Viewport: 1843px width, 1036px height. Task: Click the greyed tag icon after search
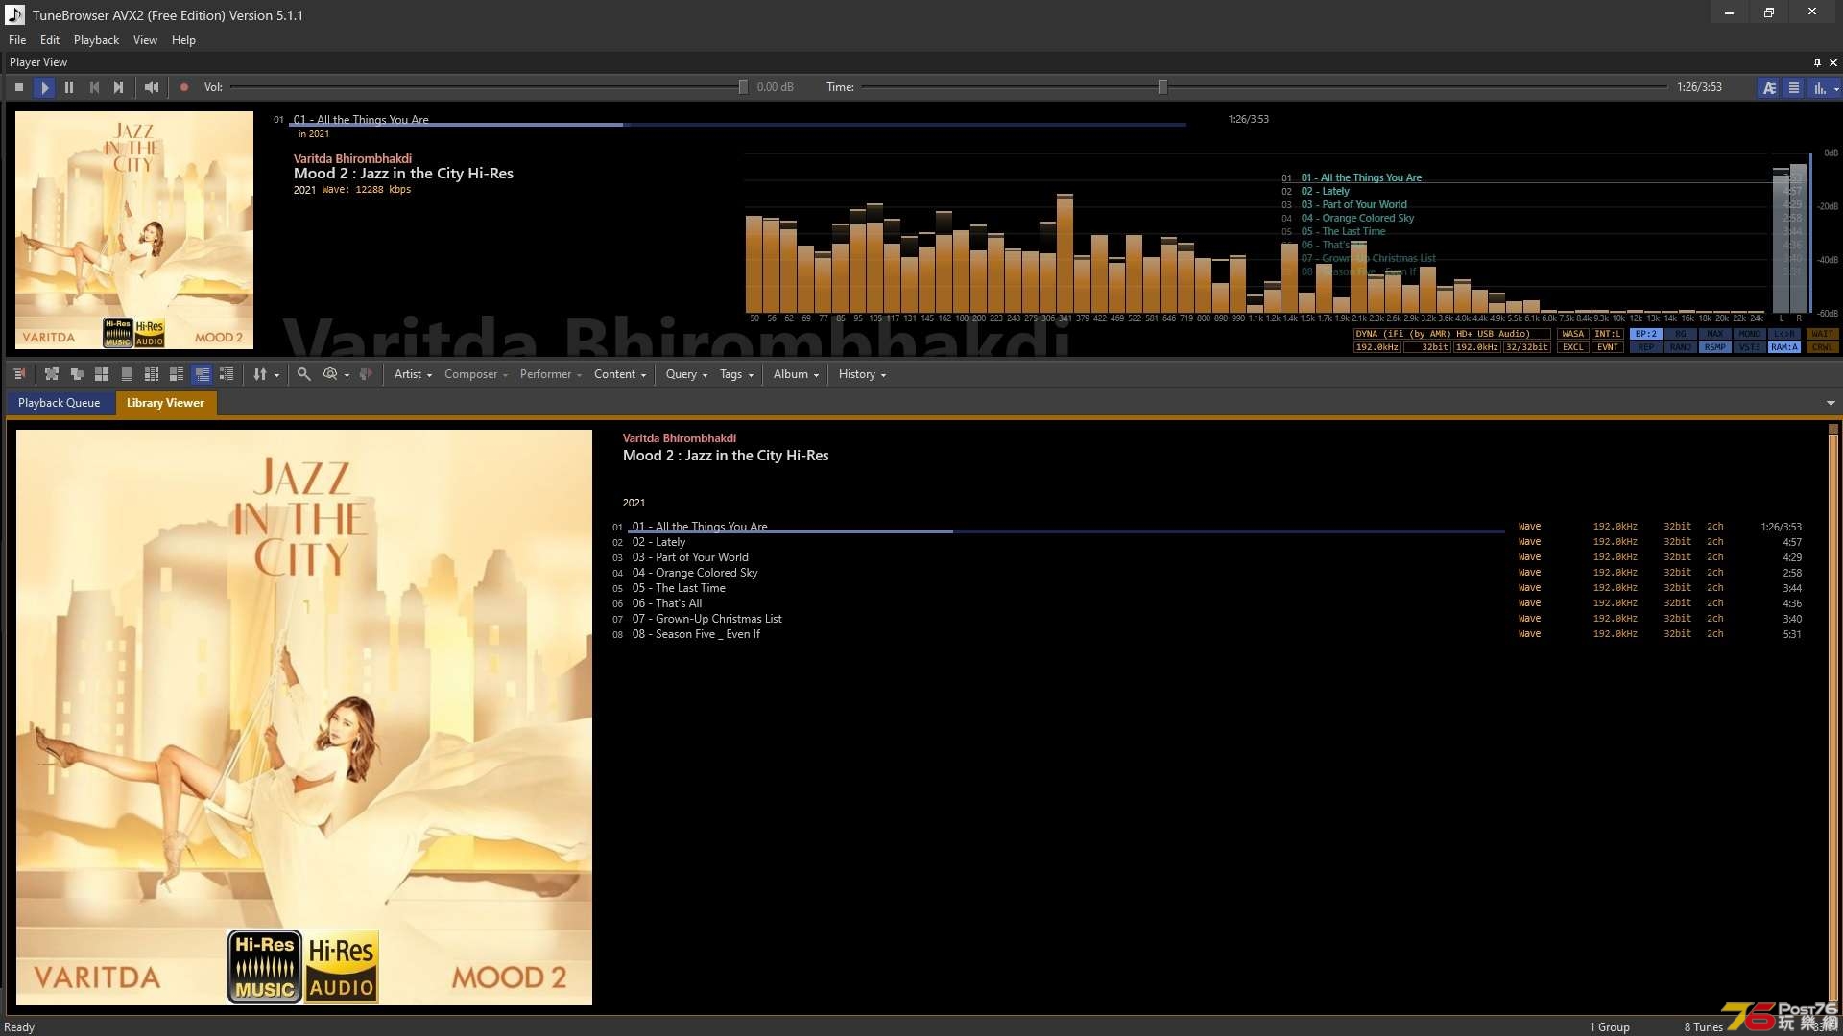(x=366, y=374)
